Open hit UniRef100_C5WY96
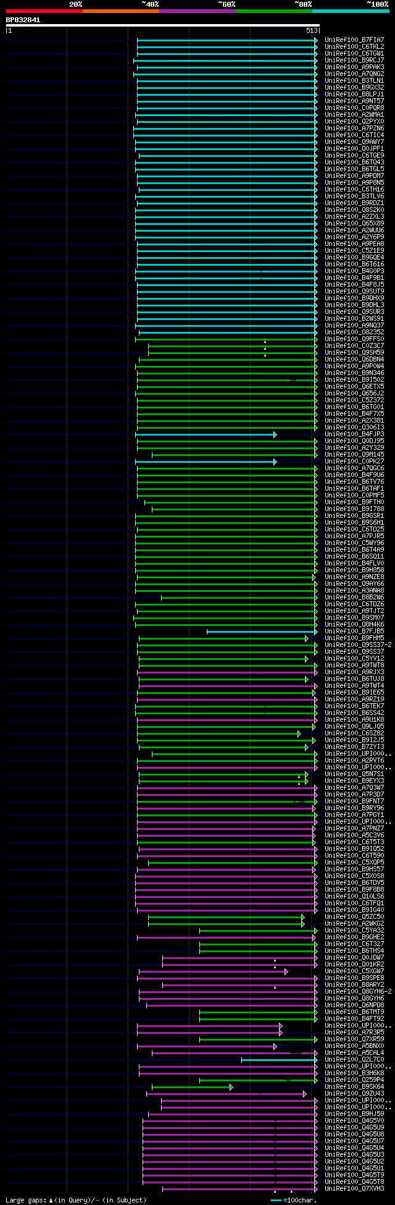This screenshot has width=395, height=1205. tap(354, 543)
